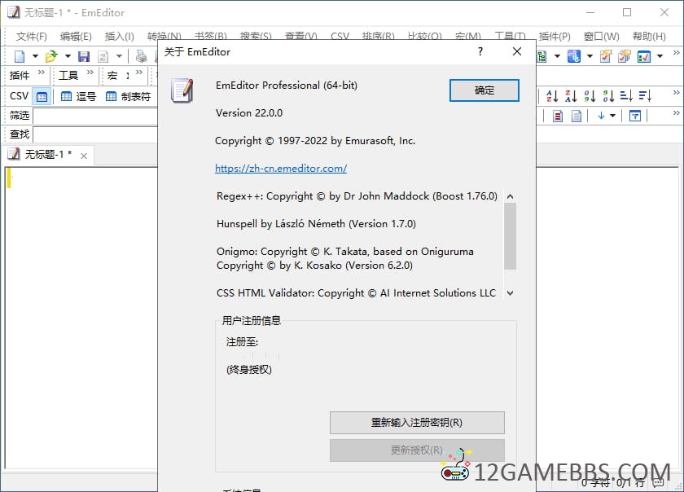Select the 制表符 tab-separated mode

(x=128, y=96)
